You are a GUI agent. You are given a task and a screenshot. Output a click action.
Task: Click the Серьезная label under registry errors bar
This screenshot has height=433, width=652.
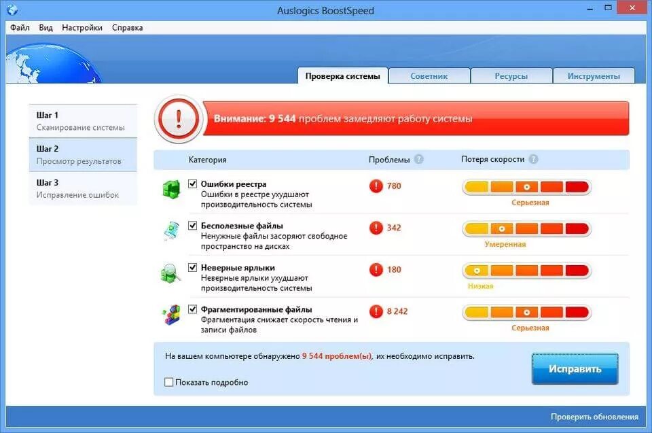(x=530, y=203)
